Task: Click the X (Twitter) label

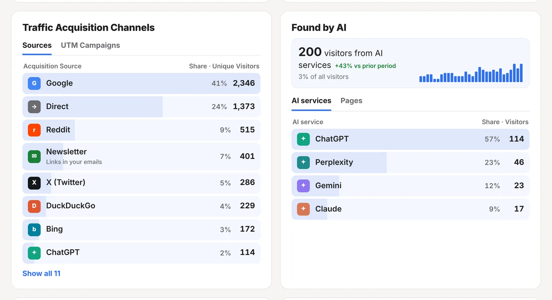Action: [66, 182]
